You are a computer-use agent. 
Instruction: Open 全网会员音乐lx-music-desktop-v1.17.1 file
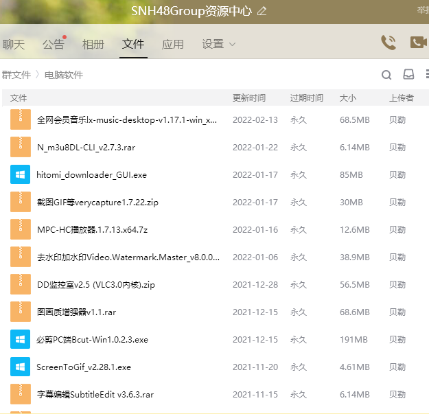click(x=127, y=120)
